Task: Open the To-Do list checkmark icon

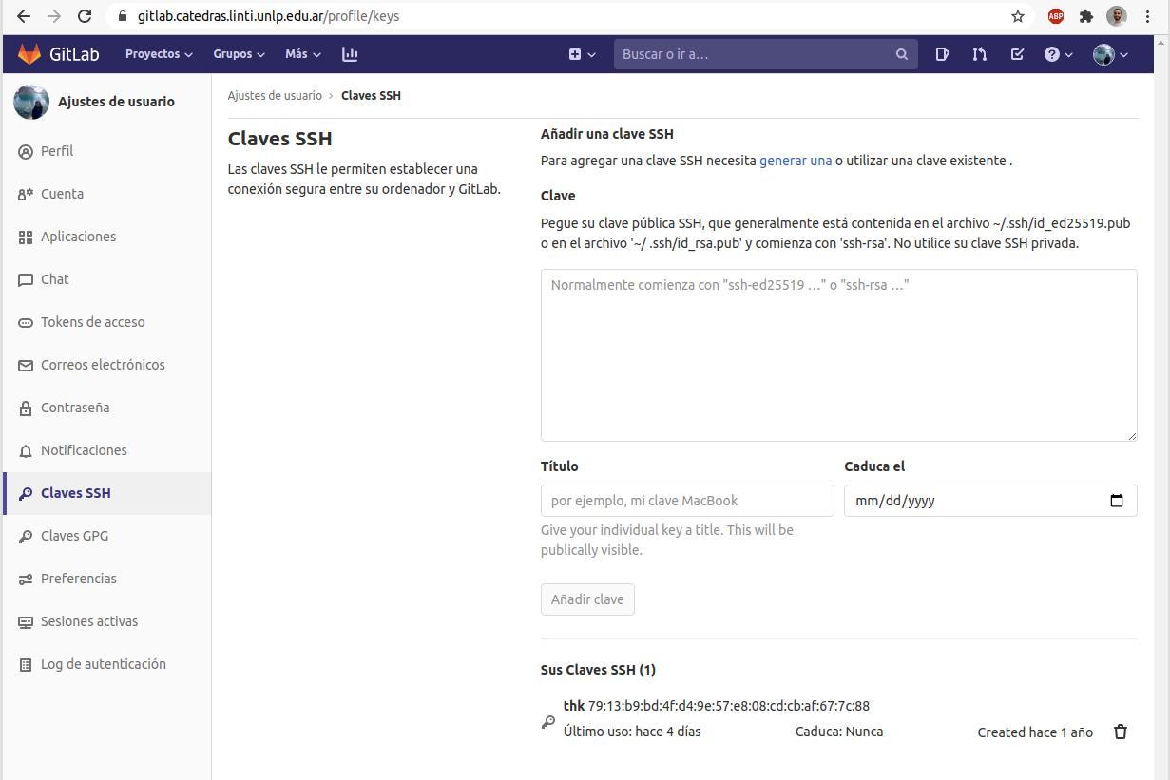Action: tap(1017, 54)
